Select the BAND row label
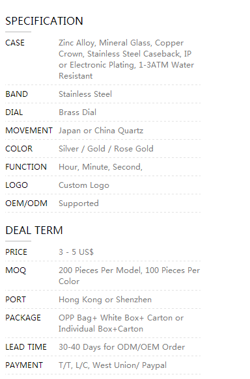 click(16, 94)
